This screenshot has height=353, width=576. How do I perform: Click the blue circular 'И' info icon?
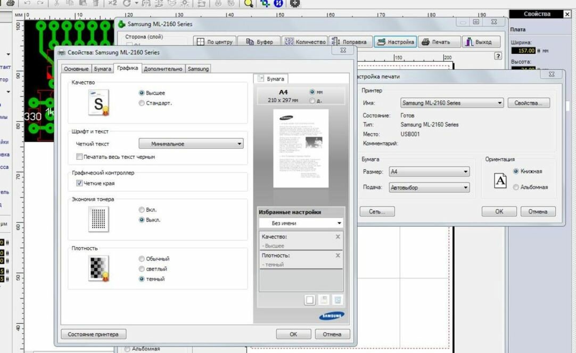point(278,3)
